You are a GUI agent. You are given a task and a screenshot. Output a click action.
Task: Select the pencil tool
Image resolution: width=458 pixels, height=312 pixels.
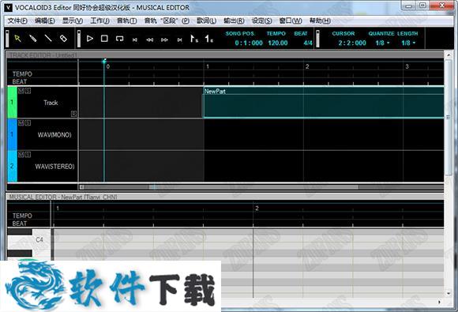(32, 38)
